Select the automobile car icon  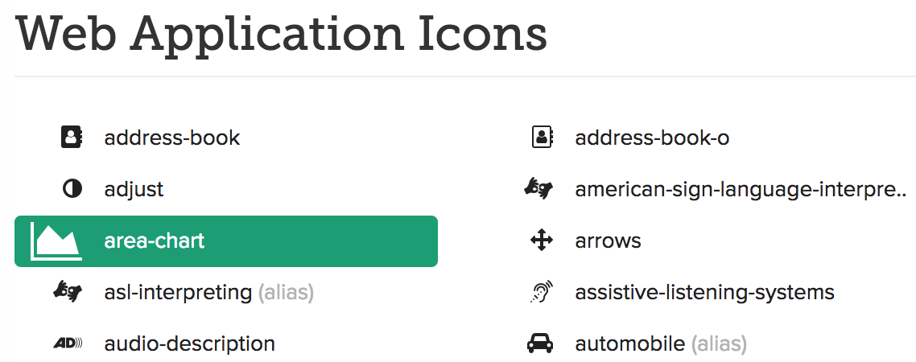click(540, 343)
